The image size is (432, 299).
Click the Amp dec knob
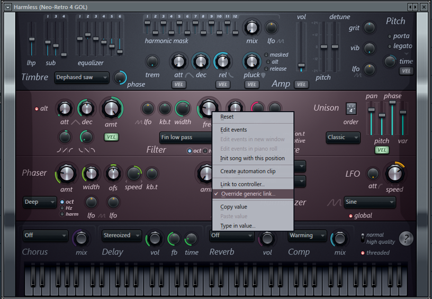point(201,61)
